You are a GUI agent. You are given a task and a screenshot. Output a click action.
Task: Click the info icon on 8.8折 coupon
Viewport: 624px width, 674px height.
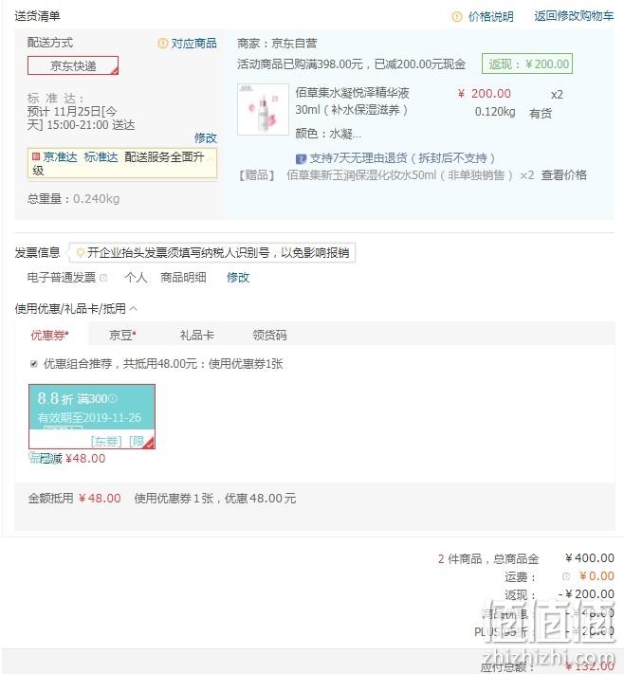click(112, 399)
